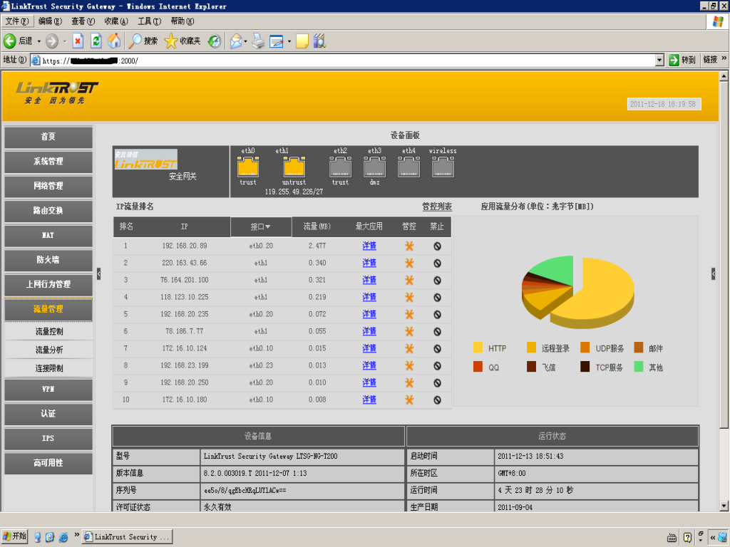Open the History icon in toolbar
Viewport: 730px width, 547px height.
pyautogui.click(x=214, y=41)
